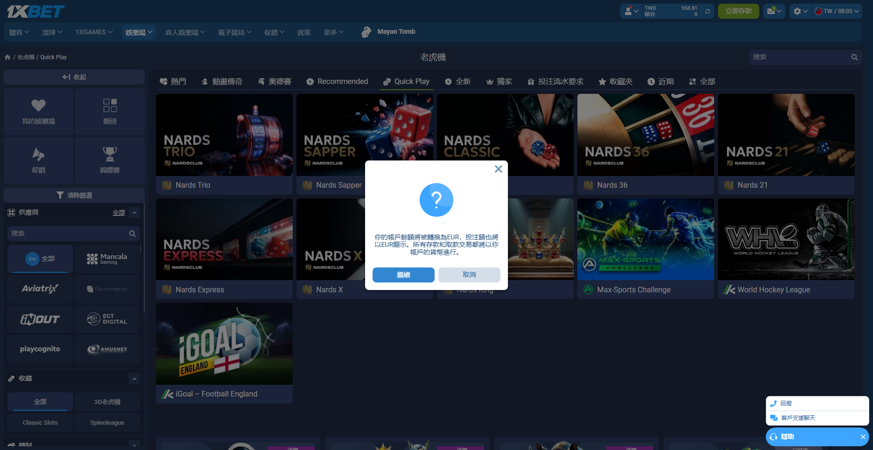Click the top-right game 搜索 search field
873x450 pixels.
(x=800, y=57)
